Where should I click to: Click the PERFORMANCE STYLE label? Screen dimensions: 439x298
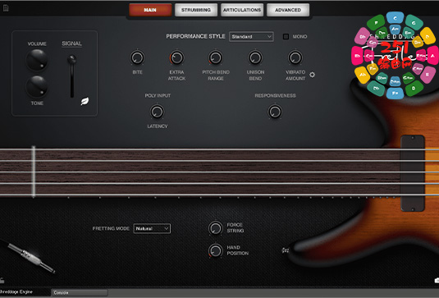tap(195, 36)
